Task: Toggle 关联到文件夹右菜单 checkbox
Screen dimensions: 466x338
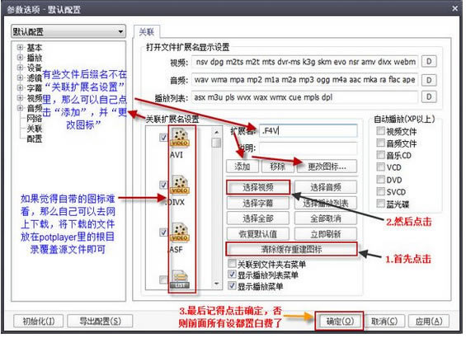Action: 232,264
